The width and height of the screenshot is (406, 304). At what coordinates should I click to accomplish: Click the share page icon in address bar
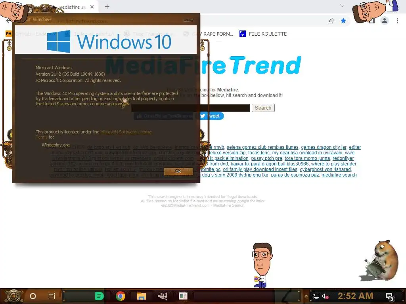click(331, 21)
